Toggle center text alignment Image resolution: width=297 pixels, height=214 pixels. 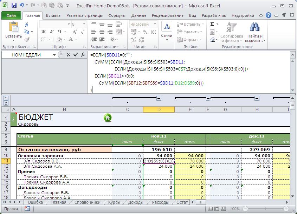click(x=102, y=32)
